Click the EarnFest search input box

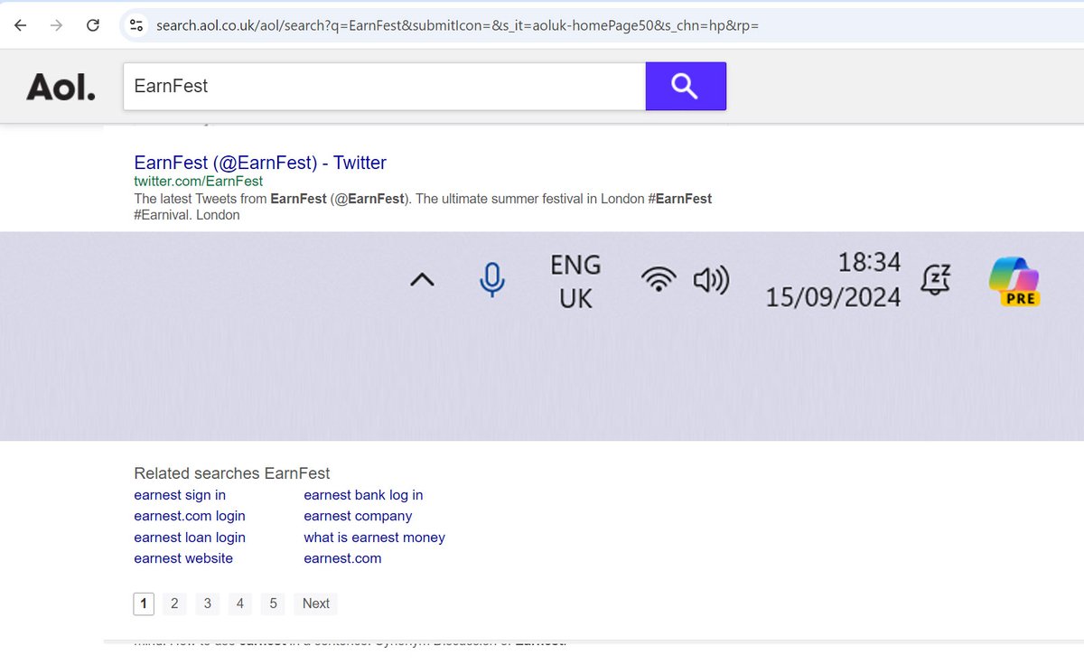click(384, 86)
